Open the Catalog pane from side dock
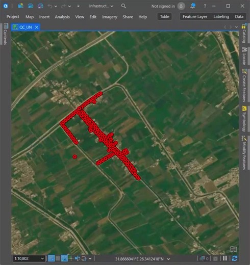This screenshot has height=265, width=250. click(x=244, y=34)
